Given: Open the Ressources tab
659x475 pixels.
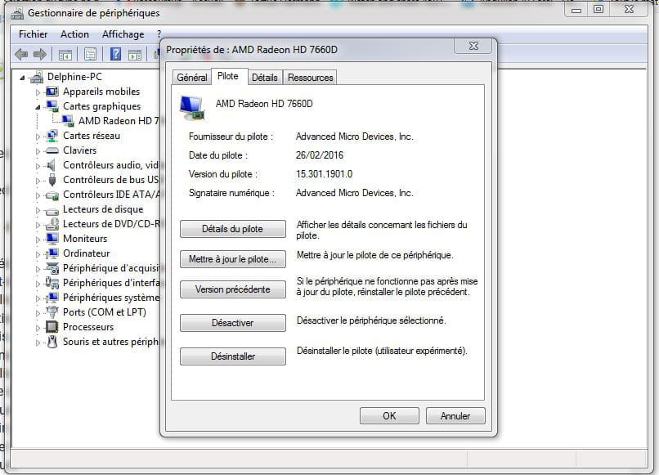Looking at the screenshot, I should (x=310, y=78).
